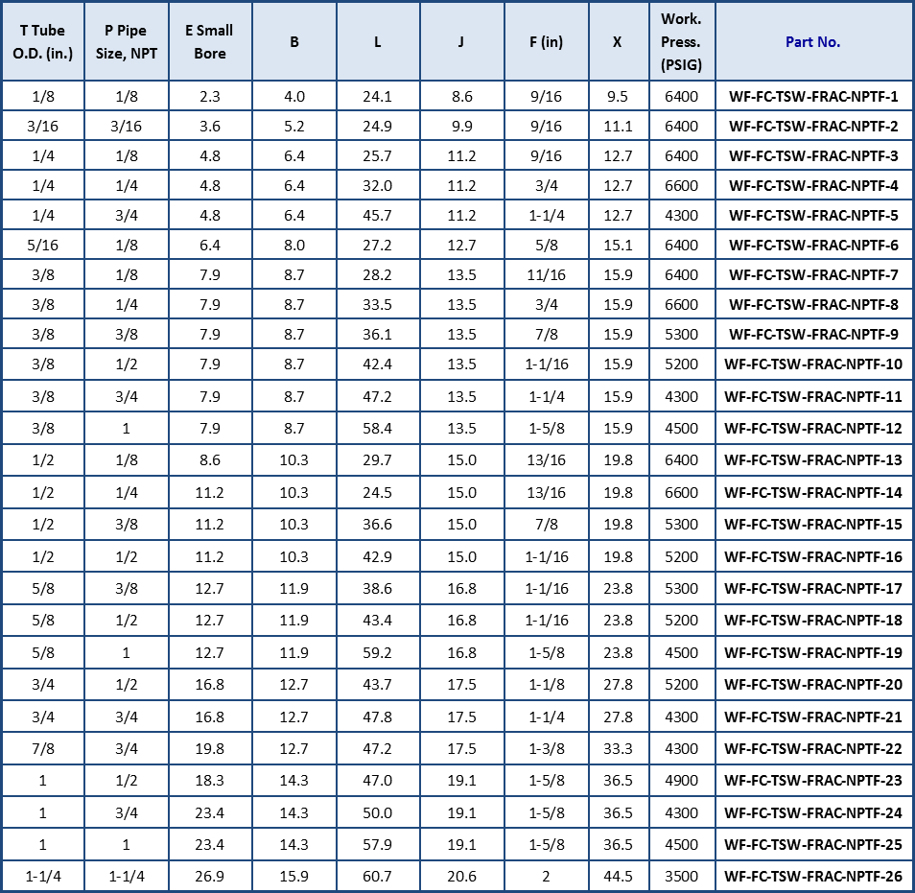Click the T Tube O.D. header cell
Image resolution: width=915 pixels, height=893 pixels.
[x=42, y=42]
